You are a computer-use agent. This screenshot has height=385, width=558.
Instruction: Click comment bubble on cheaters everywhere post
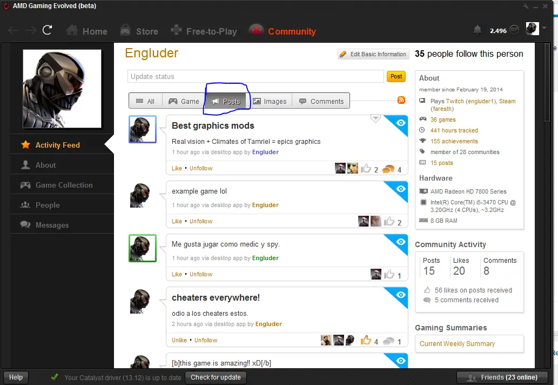click(x=388, y=341)
